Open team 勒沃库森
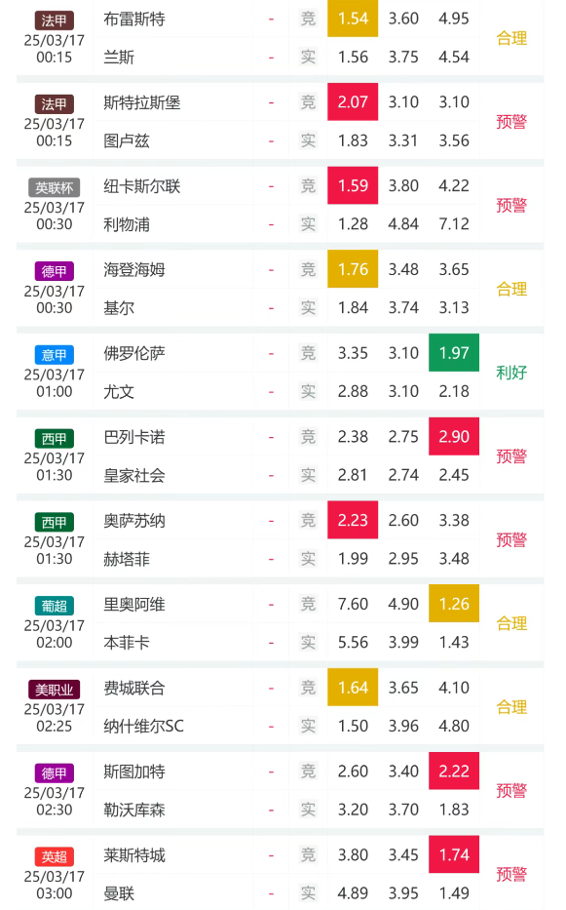Screen dimensions: 566x910 click(x=134, y=810)
